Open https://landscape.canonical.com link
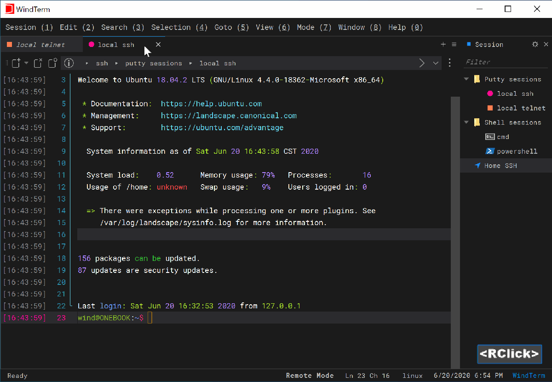 (229, 116)
